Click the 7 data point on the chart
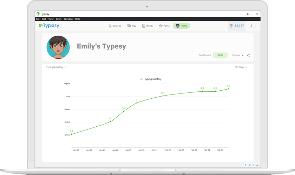 pos(137,103)
